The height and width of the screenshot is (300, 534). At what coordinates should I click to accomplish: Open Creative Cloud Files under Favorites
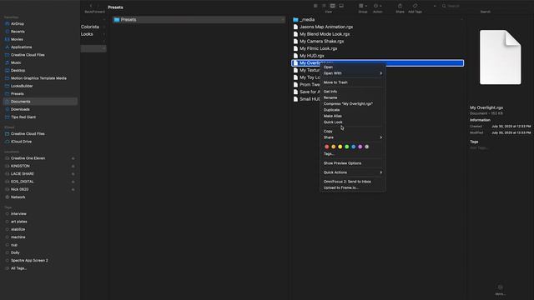[28, 55]
